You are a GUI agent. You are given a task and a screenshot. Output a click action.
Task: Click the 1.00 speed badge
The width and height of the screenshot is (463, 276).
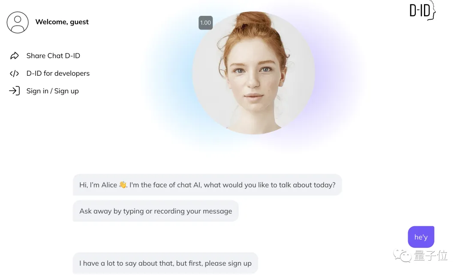click(x=206, y=23)
